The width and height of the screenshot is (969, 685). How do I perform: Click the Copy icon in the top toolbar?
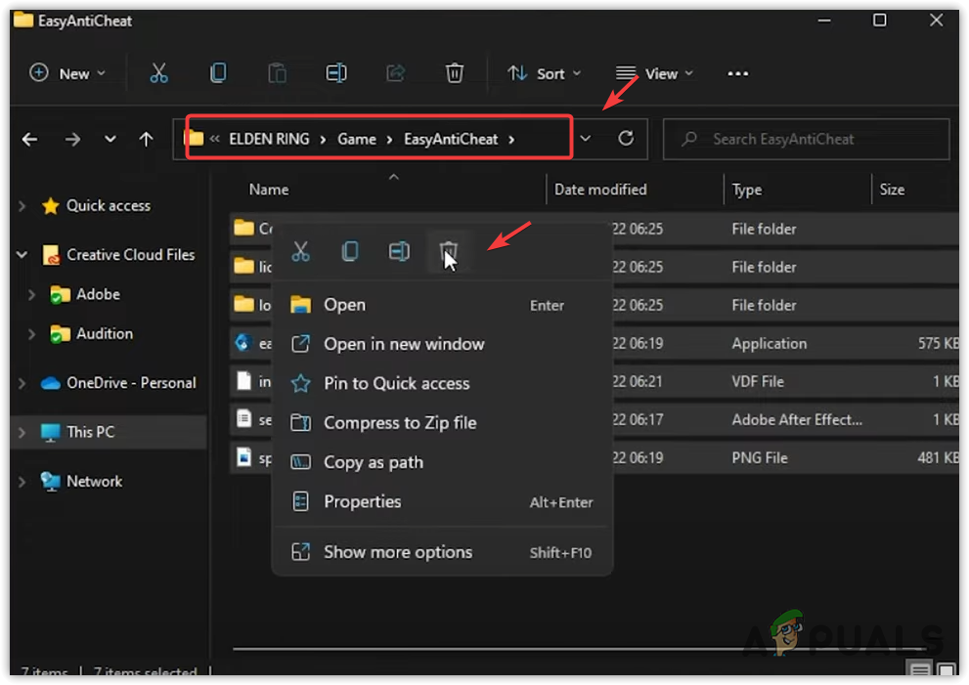[218, 73]
